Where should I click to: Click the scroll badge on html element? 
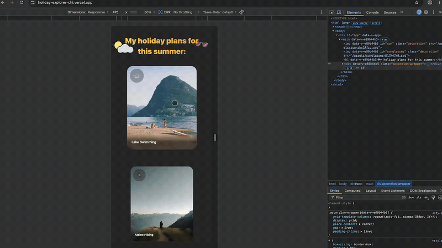376,23
